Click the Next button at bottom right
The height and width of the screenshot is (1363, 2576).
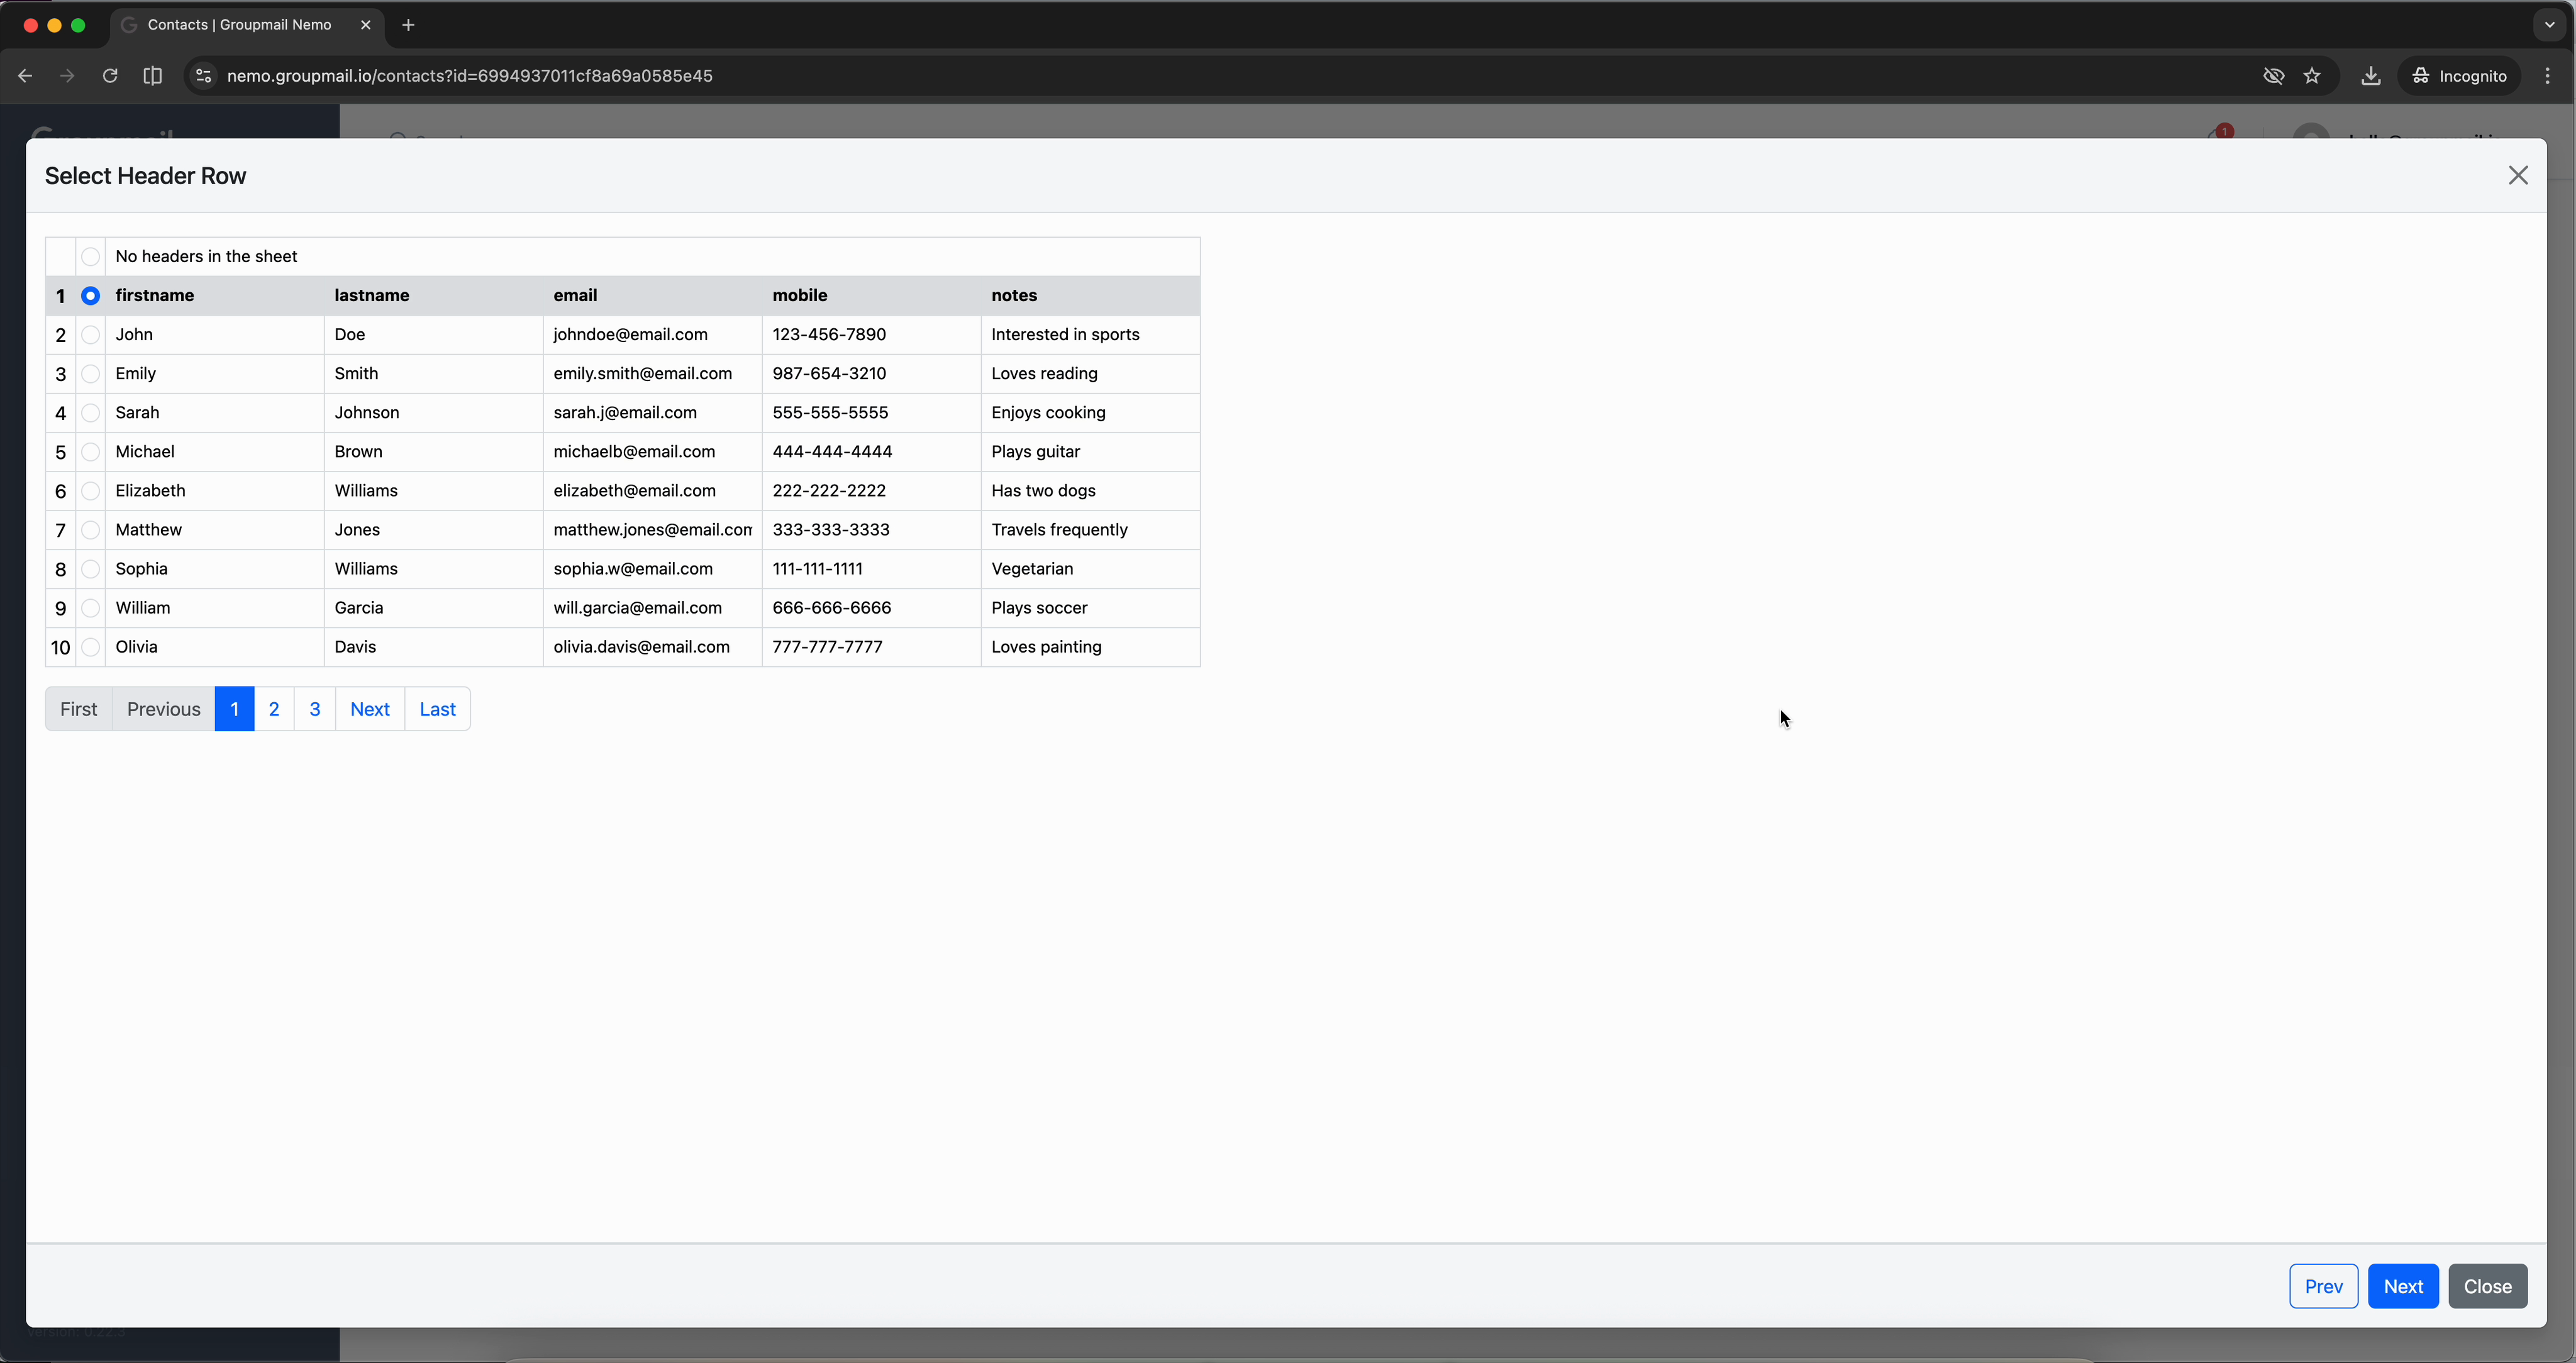[2404, 1286]
